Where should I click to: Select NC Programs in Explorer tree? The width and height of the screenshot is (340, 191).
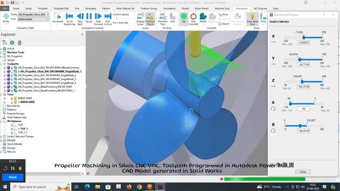point(15,56)
